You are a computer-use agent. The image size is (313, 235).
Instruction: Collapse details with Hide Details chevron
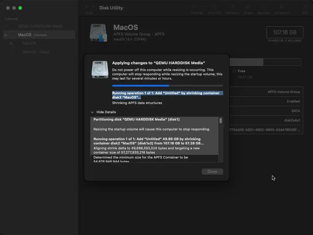tap(92, 112)
